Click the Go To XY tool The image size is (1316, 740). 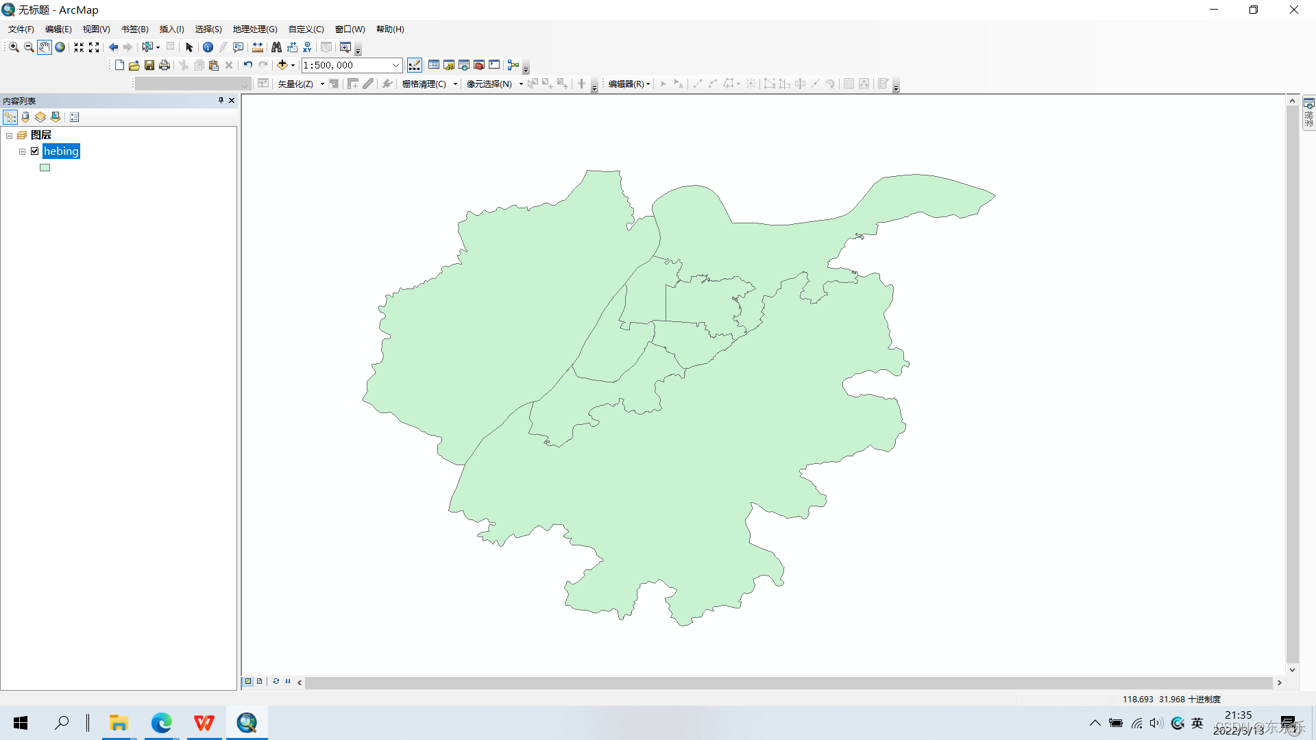pyautogui.click(x=307, y=47)
